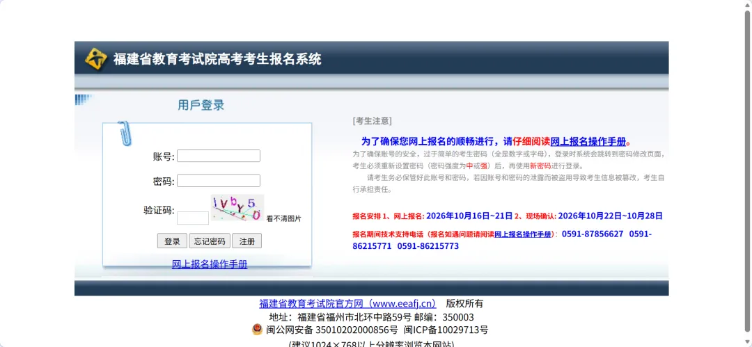The image size is (752, 347).
Task: Open the 网上报名操作手册 link below the login box
Action: pos(210,264)
